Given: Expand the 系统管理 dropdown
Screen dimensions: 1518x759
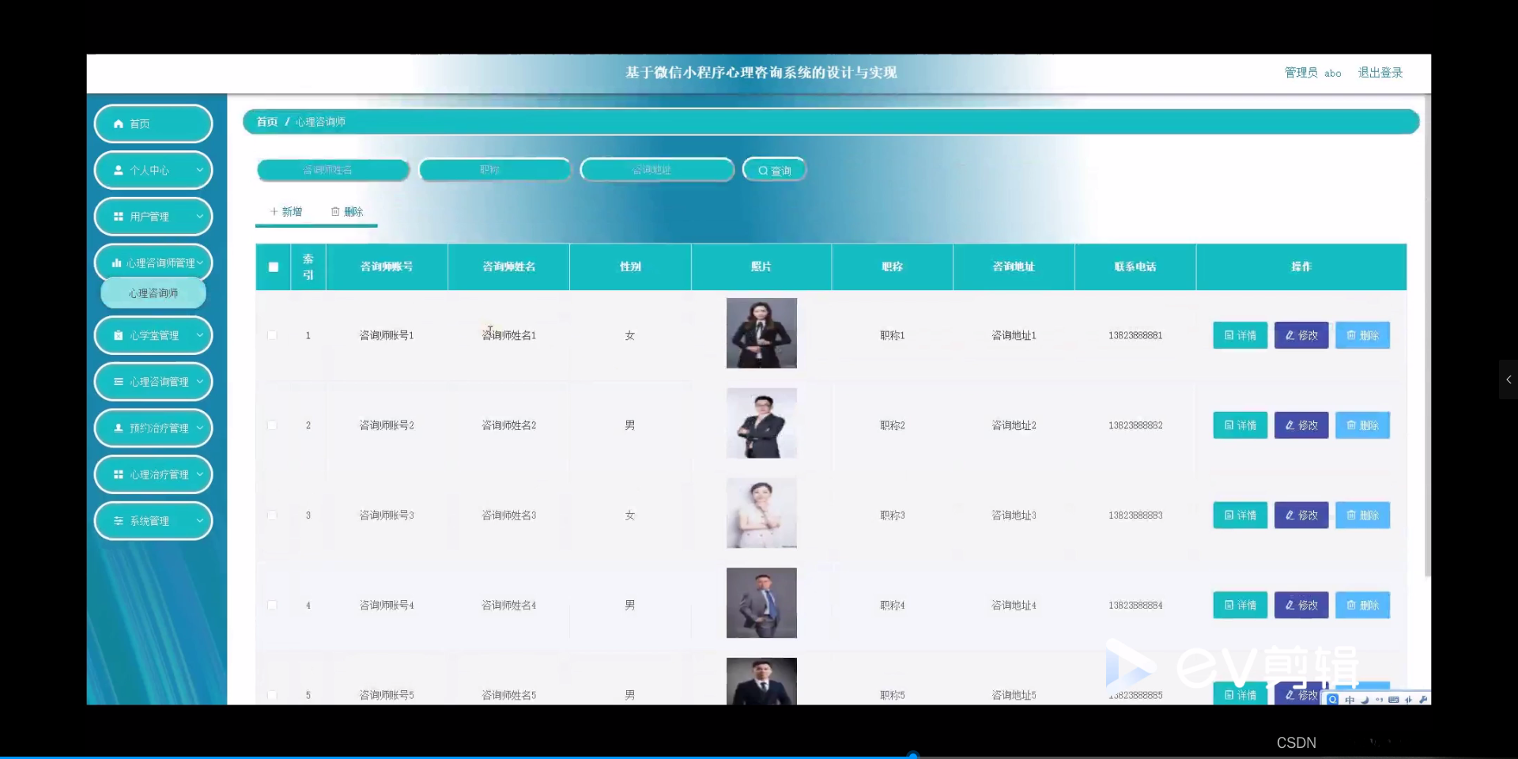Looking at the screenshot, I should coord(199,520).
